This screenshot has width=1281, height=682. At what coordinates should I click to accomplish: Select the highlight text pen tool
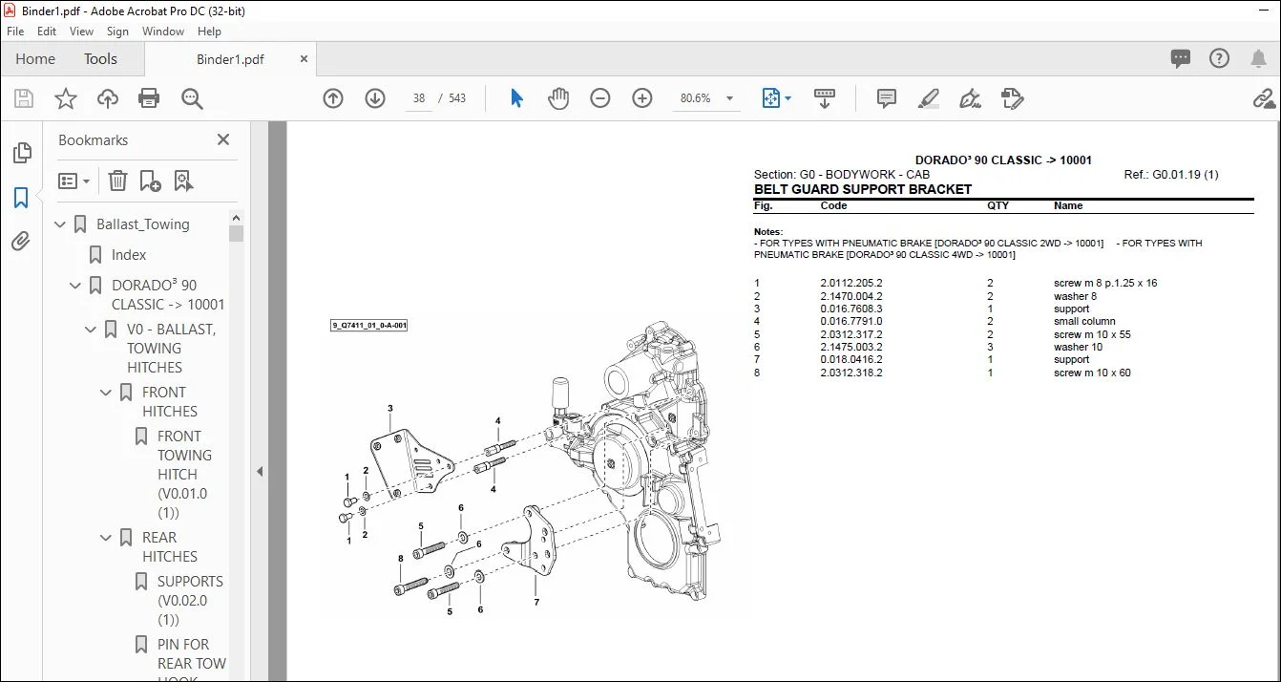[929, 98]
